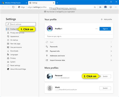The width and height of the screenshot is (119, 97).
Task: Click the printer icon beside Printers
Action: 8,58
